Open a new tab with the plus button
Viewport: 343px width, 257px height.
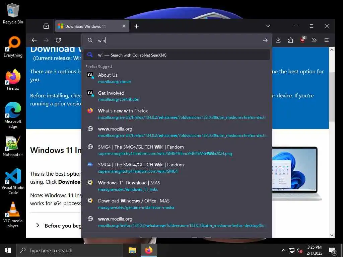(x=137, y=26)
